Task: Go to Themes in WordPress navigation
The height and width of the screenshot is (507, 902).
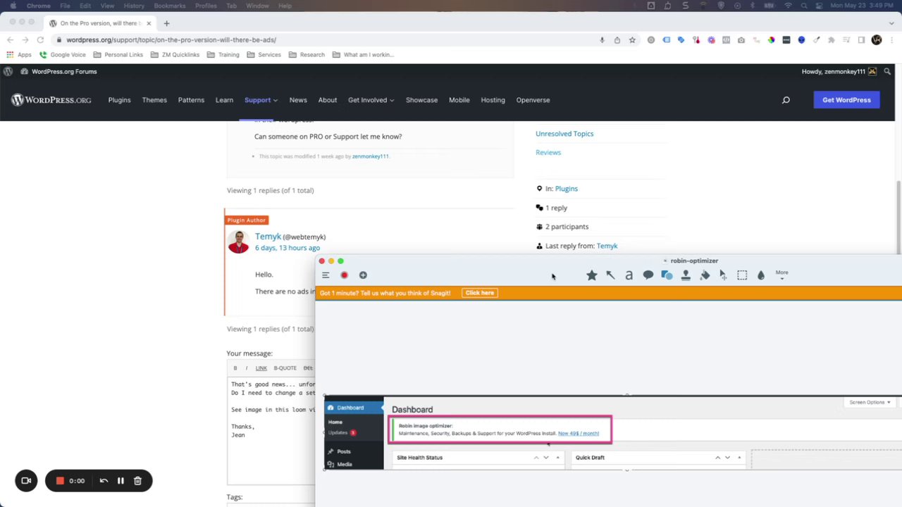Action: 154,100
